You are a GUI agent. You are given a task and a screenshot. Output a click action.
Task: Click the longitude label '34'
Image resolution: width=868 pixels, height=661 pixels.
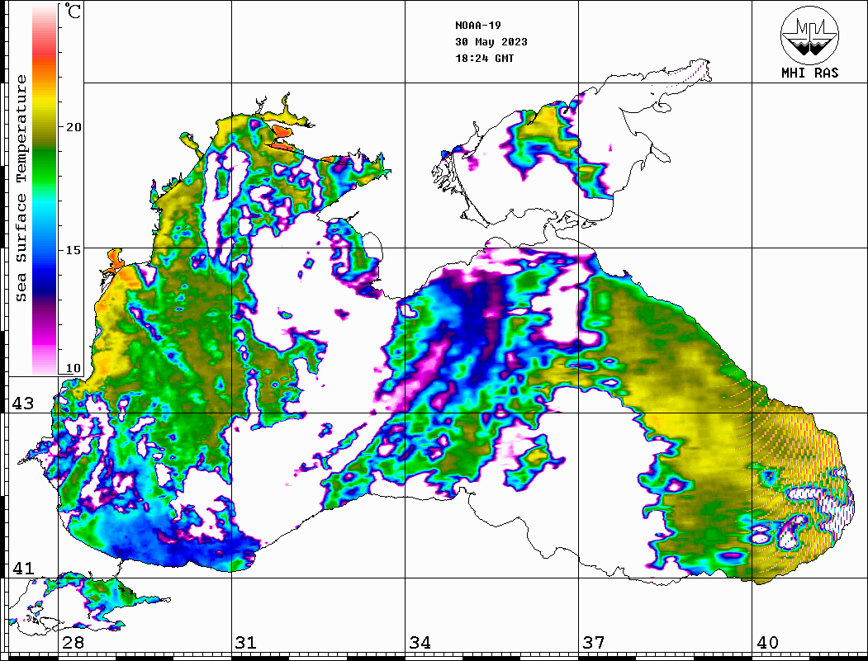click(x=420, y=643)
